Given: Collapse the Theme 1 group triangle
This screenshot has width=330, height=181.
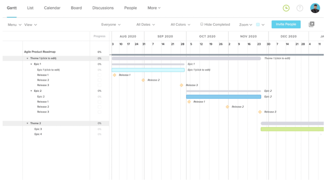Looking at the screenshot, I should 27,58.
